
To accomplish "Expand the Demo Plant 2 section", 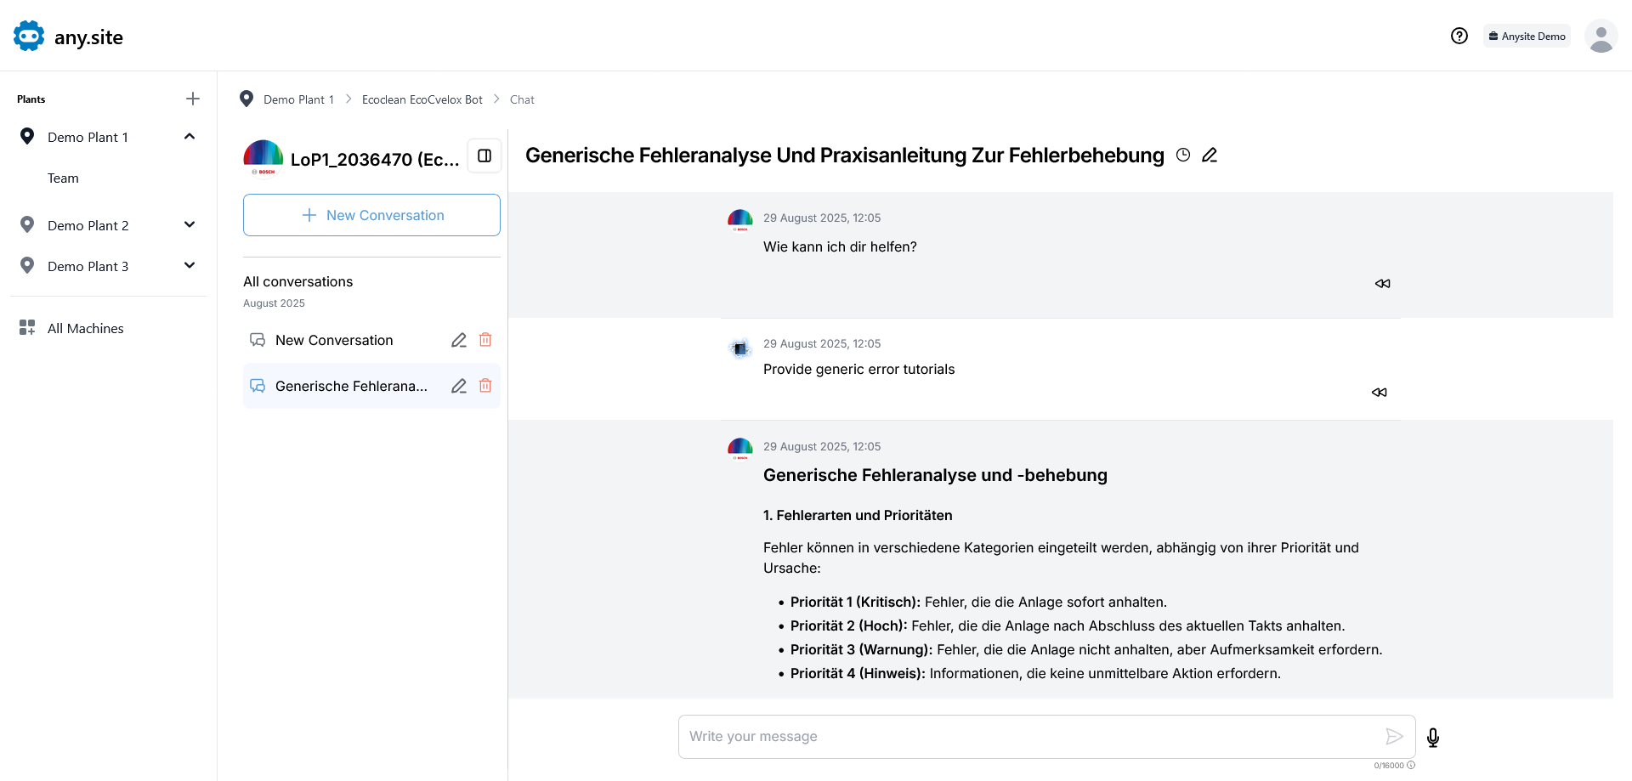I will pyautogui.click(x=190, y=225).
